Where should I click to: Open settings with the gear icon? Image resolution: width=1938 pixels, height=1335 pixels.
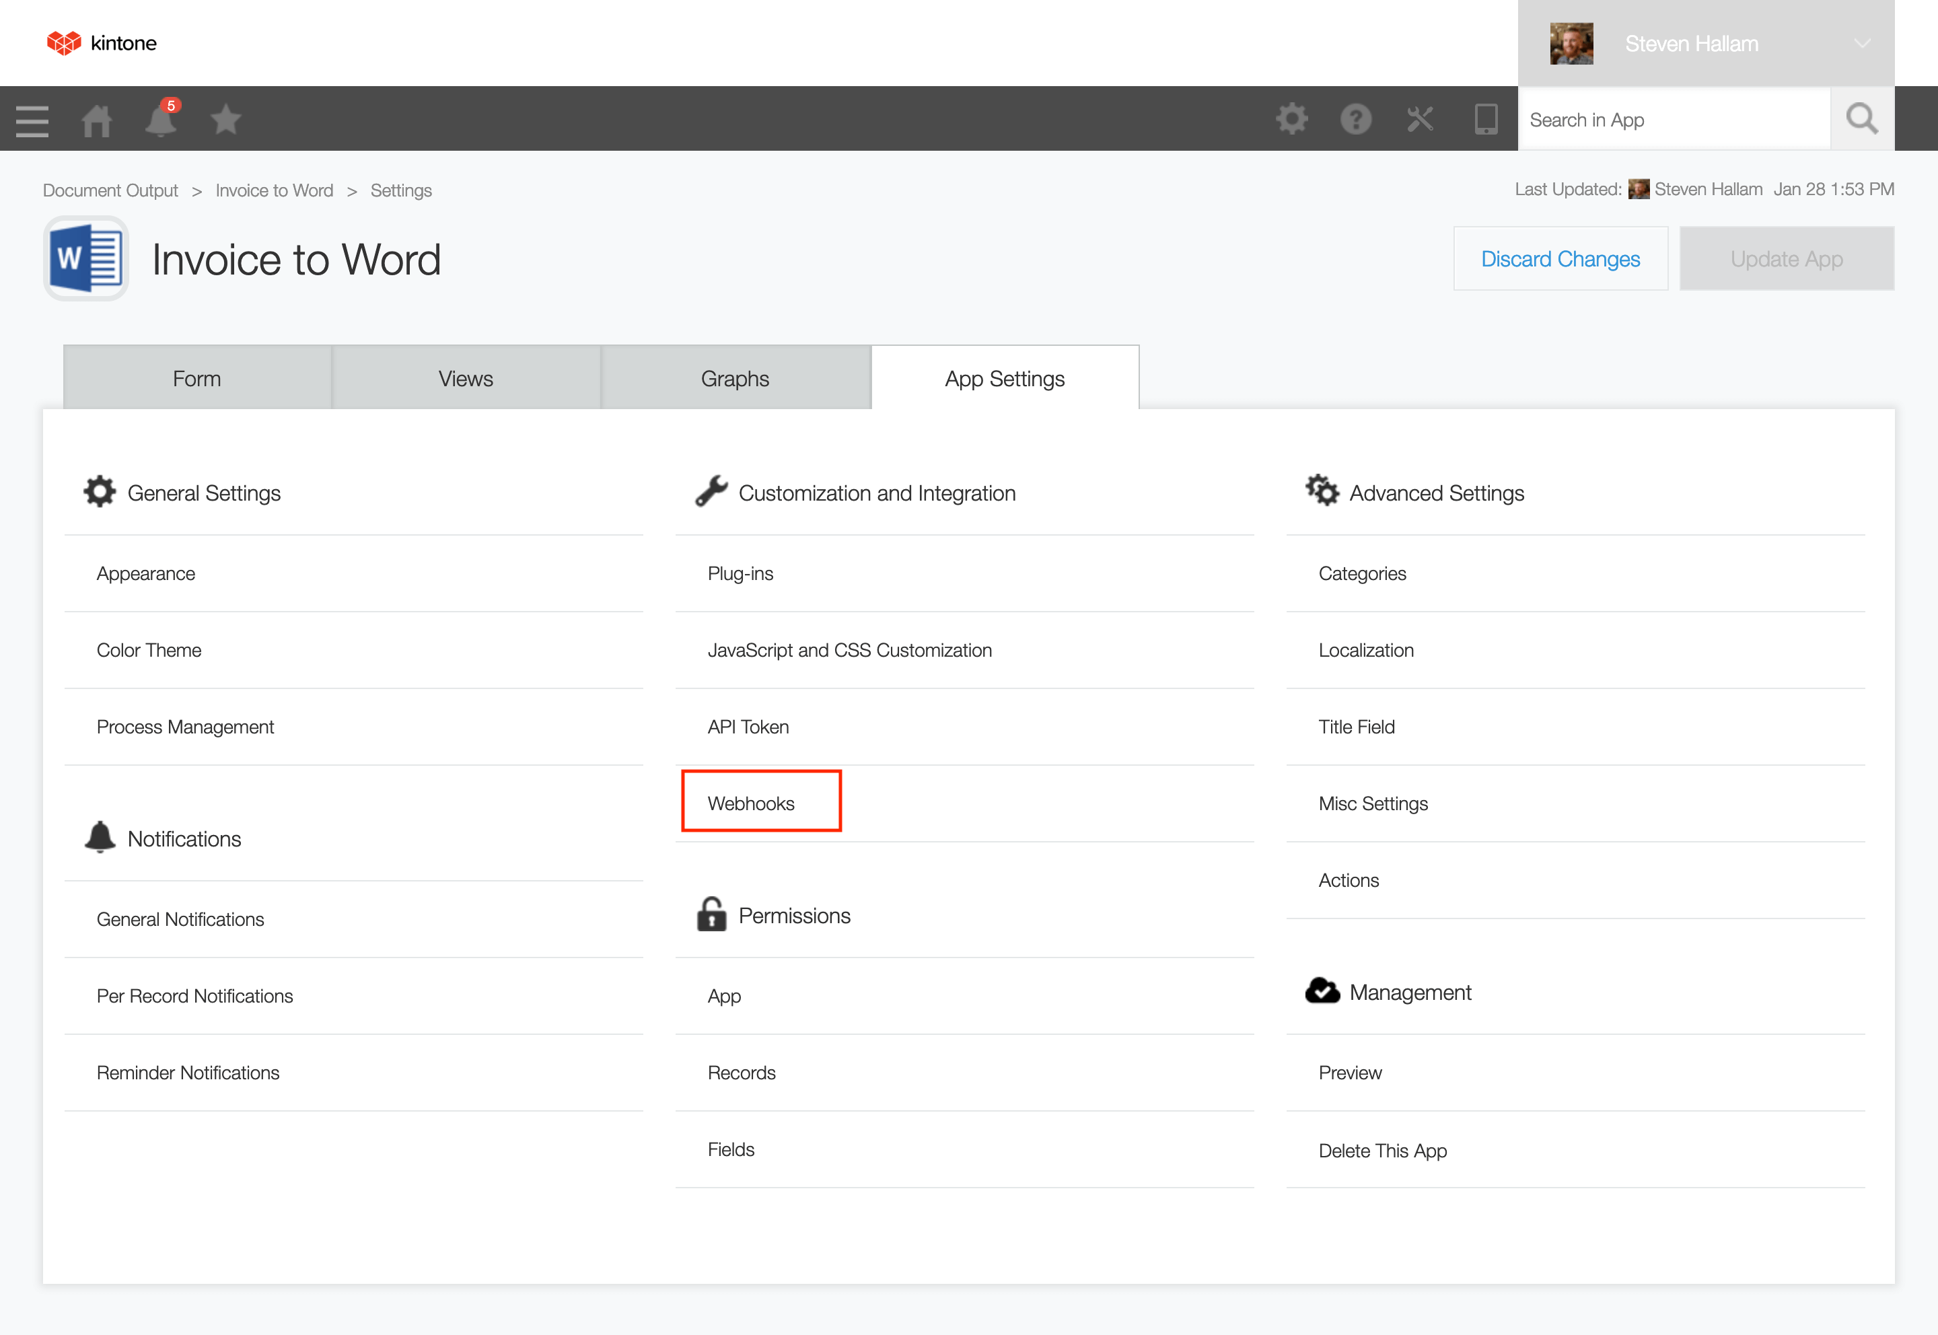pos(1291,119)
